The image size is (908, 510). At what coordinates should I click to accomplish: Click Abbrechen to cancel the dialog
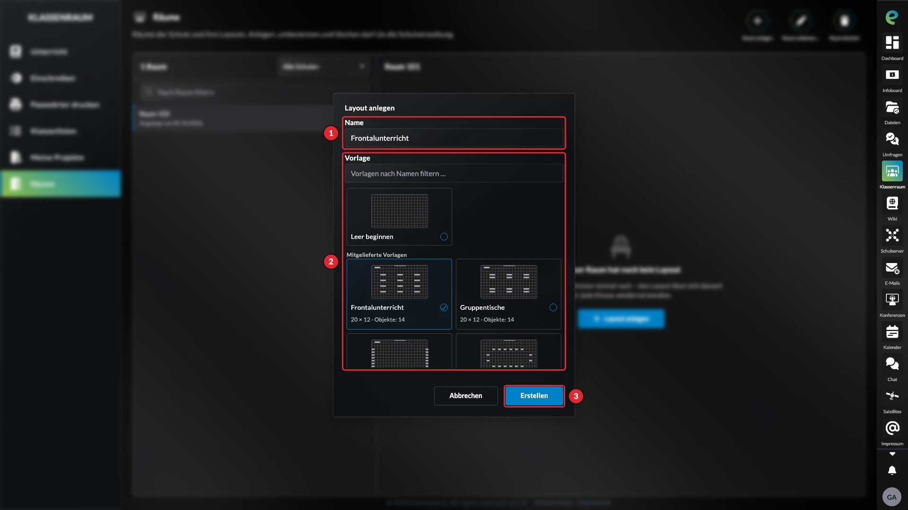tap(466, 396)
